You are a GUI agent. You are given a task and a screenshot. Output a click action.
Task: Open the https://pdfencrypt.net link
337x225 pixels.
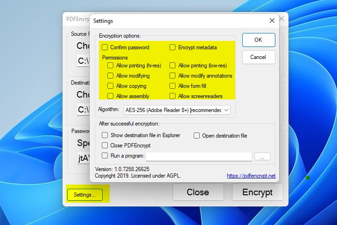(x=251, y=176)
